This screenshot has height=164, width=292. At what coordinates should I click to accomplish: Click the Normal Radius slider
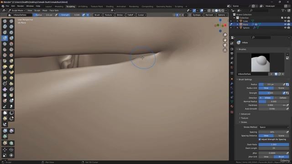(274, 102)
